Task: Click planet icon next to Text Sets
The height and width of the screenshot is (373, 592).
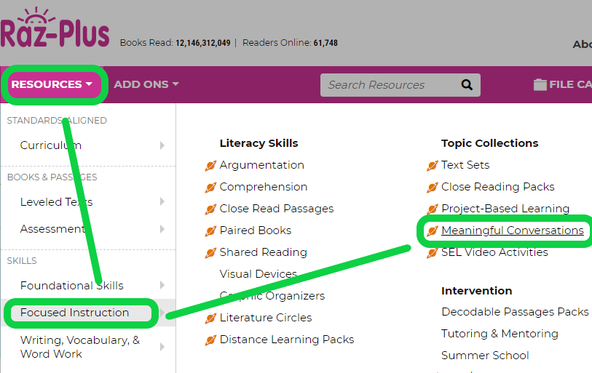Action: [432, 166]
